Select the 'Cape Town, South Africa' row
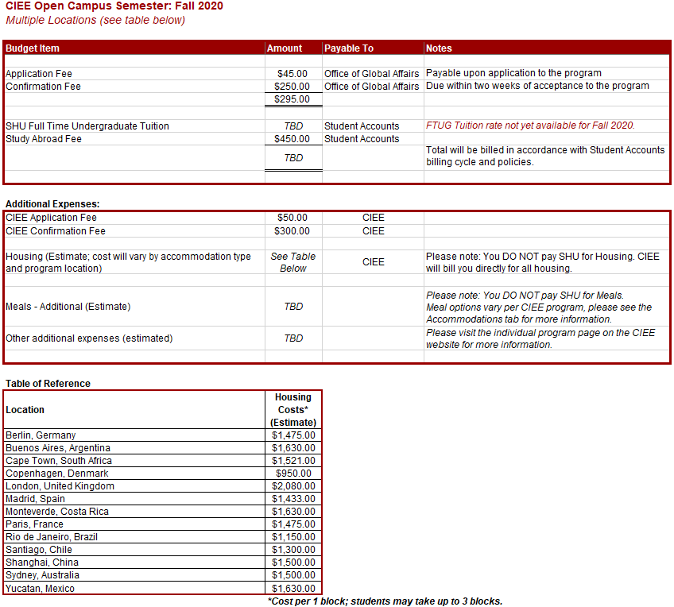 [162, 461]
